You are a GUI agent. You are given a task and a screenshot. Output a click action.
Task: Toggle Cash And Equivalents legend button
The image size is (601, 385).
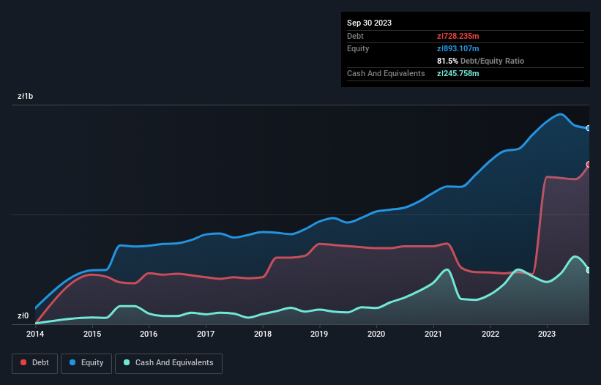point(168,363)
